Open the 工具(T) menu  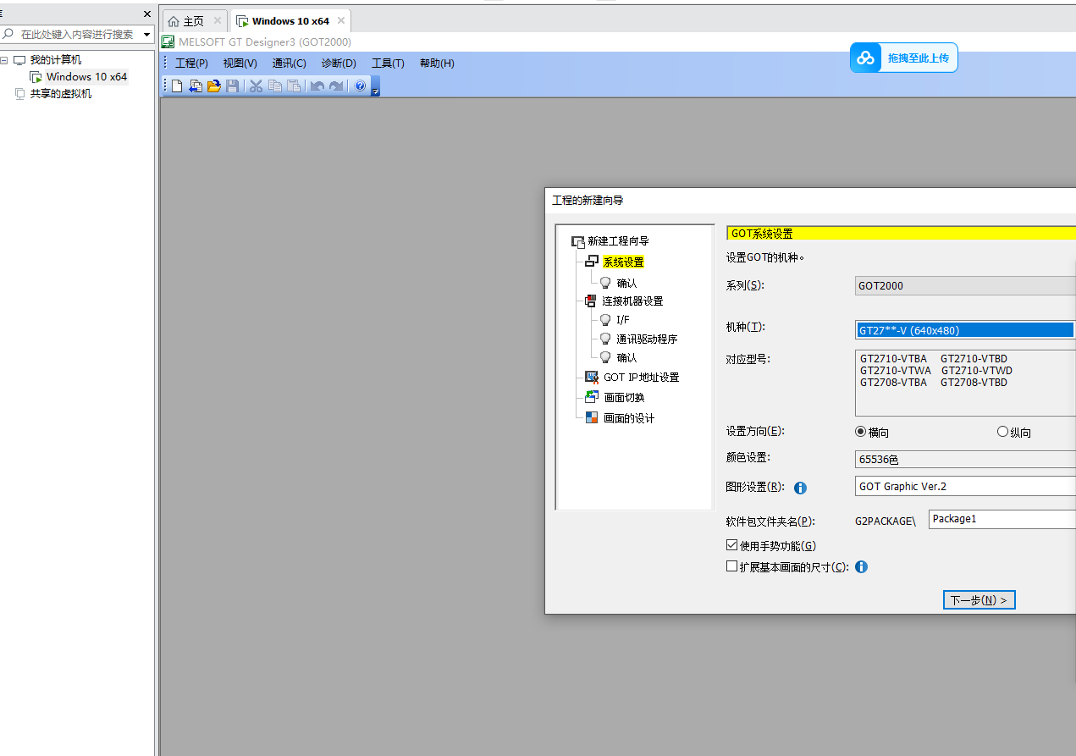click(x=389, y=63)
